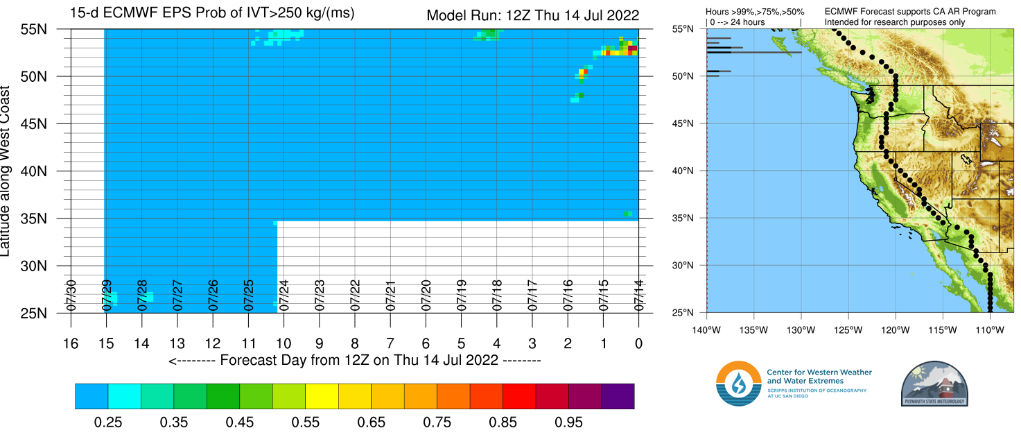Click the '45N' latitude label on left chart
The width and height of the screenshot is (1021, 437).
(x=33, y=123)
